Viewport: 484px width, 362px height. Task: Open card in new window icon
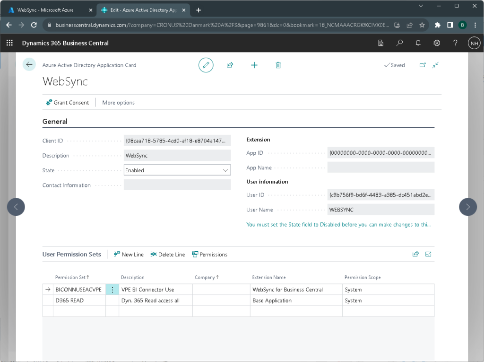coord(423,65)
